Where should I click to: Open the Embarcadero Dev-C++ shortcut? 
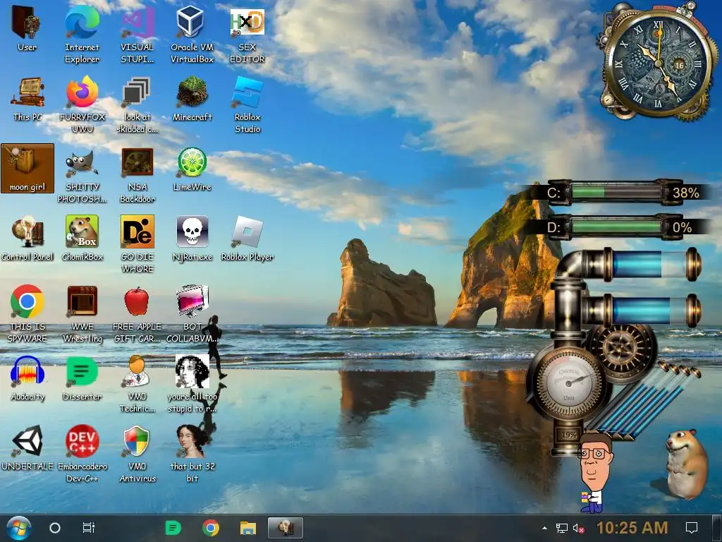pyautogui.click(x=82, y=454)
